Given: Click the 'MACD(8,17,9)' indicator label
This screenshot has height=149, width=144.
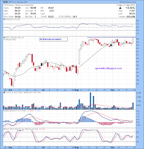Looking at the screenshot, I should 13,111.
